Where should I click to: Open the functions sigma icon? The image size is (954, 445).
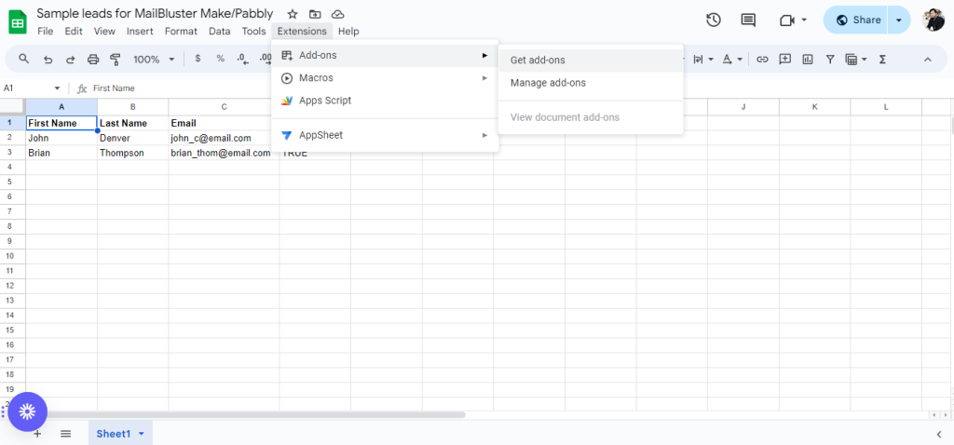[x=882, y=59]
